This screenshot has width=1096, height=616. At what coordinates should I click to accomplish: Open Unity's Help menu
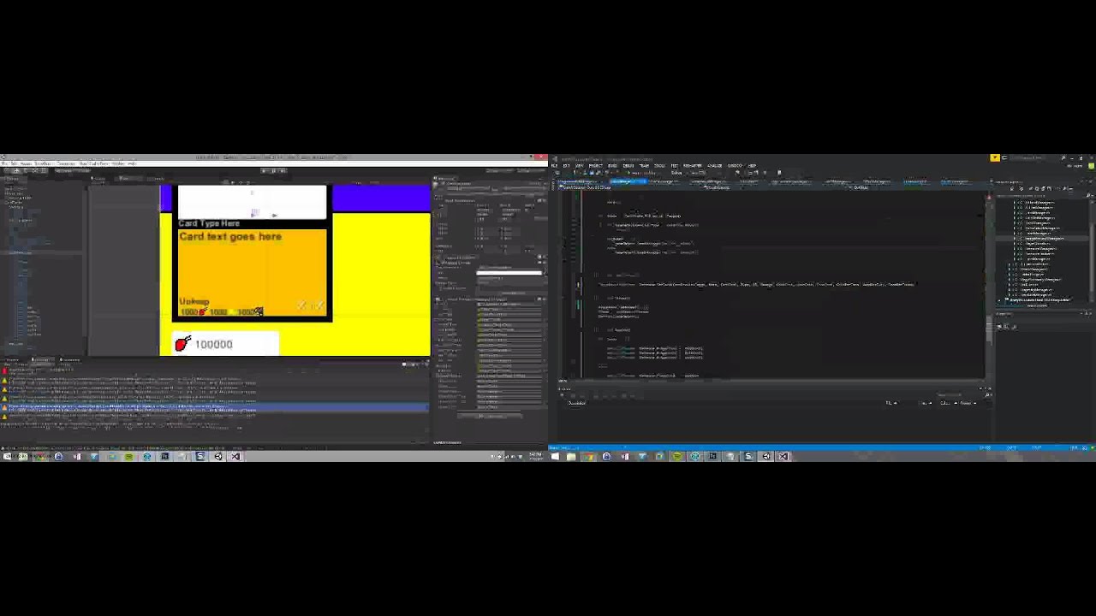tap(132, 163)
